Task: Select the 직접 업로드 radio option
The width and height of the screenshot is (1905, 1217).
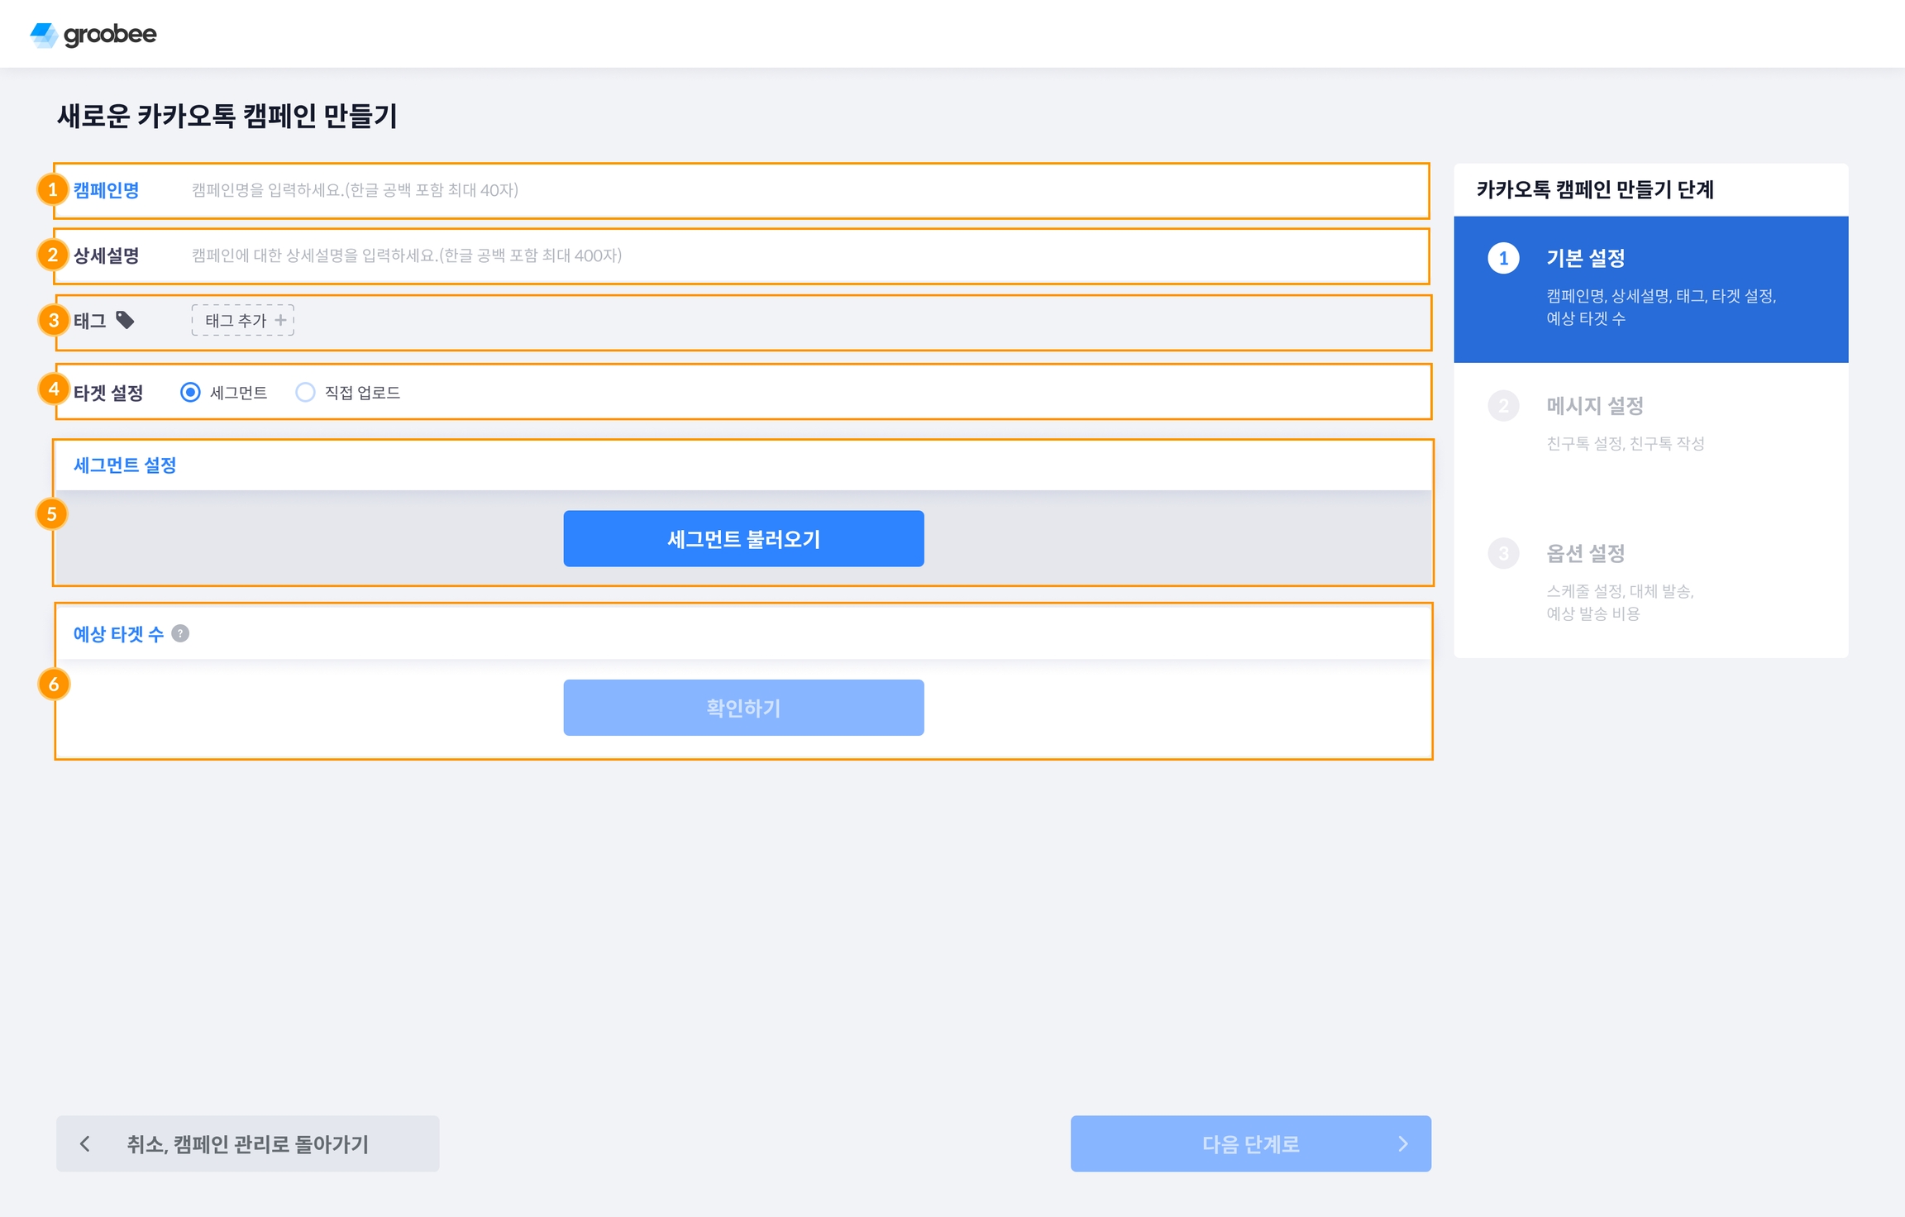Action: (x=305, y=392)
